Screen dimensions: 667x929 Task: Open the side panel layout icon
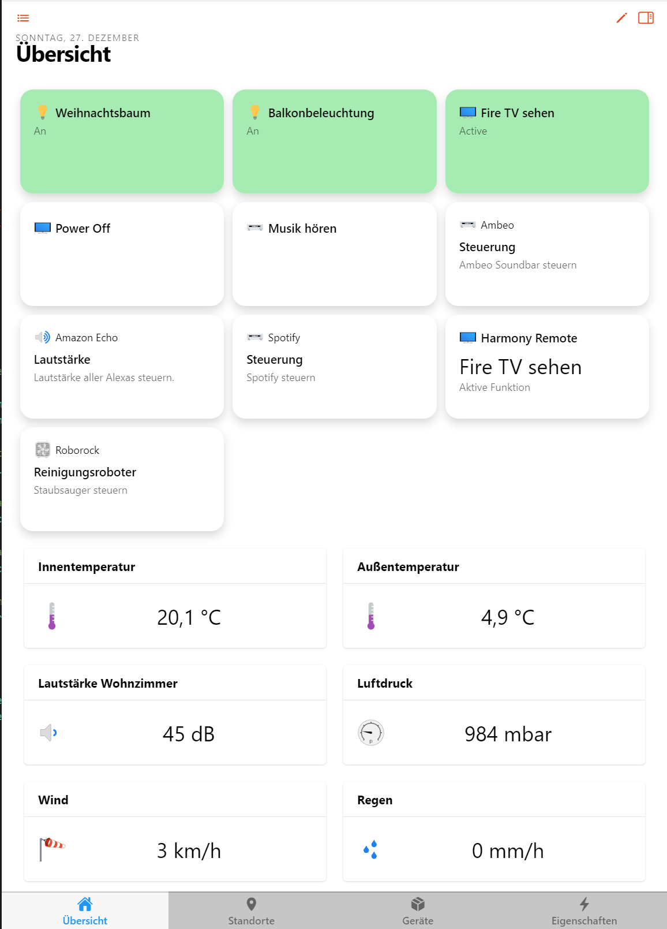646,18
